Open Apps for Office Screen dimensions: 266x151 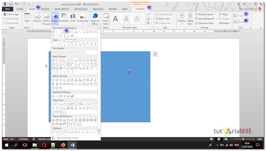pos(95,19)
